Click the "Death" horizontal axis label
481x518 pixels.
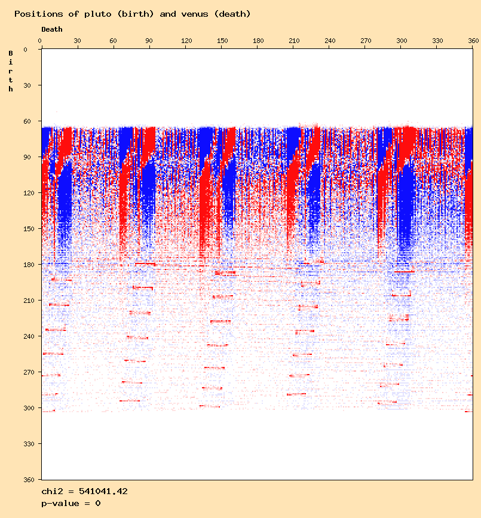[52, 29]
